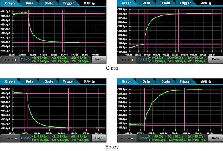Open the Data tab in top-left Glass graph
The height and width of the screenshot is (151, 223).
(30, 3)
